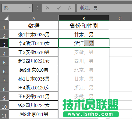Select cell 钱2四川0222女
The image size is (132, 119).
coord(34,105)
